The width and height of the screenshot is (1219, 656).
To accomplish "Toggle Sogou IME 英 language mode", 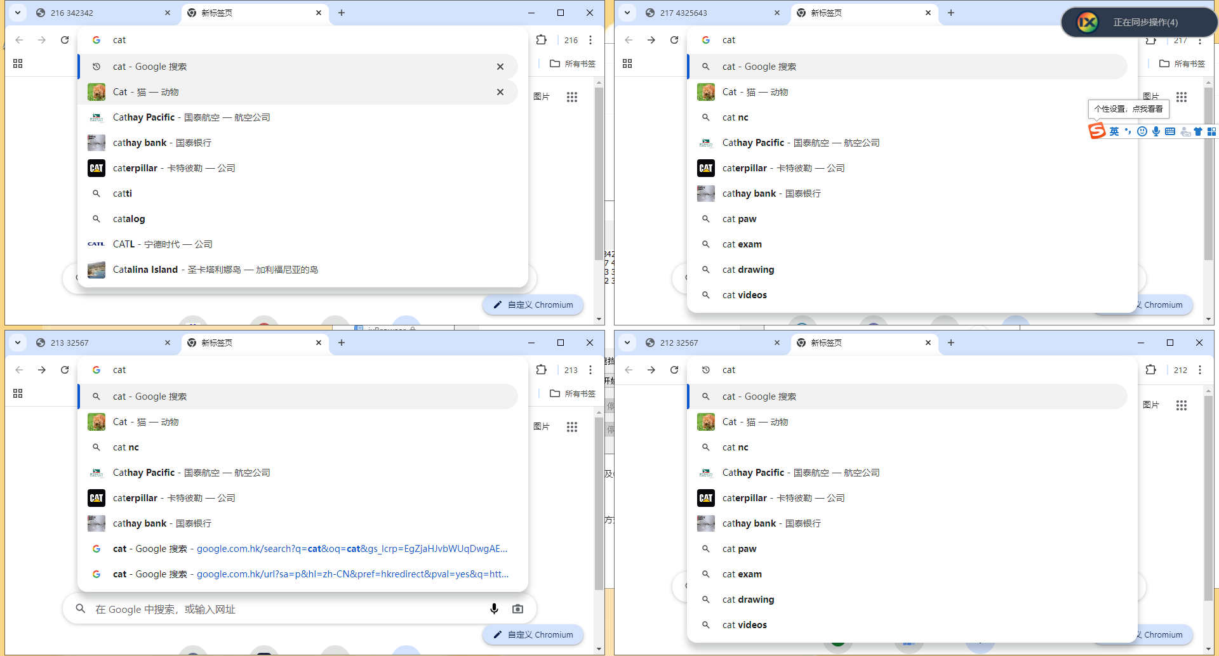I will coord(1114,131).
